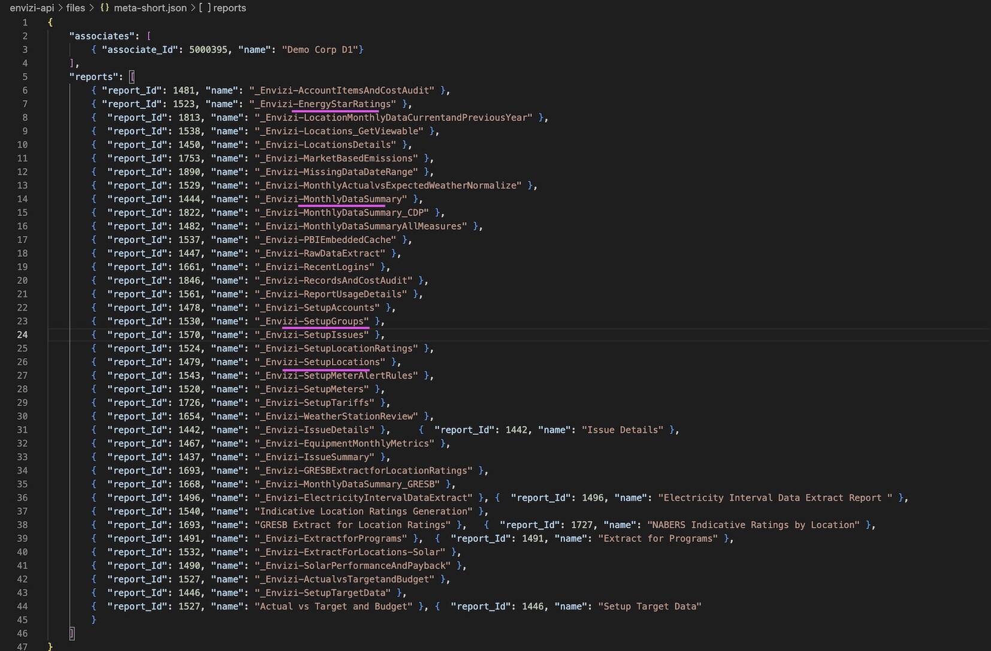Click line number 24 in the gutter

[22, 335]
